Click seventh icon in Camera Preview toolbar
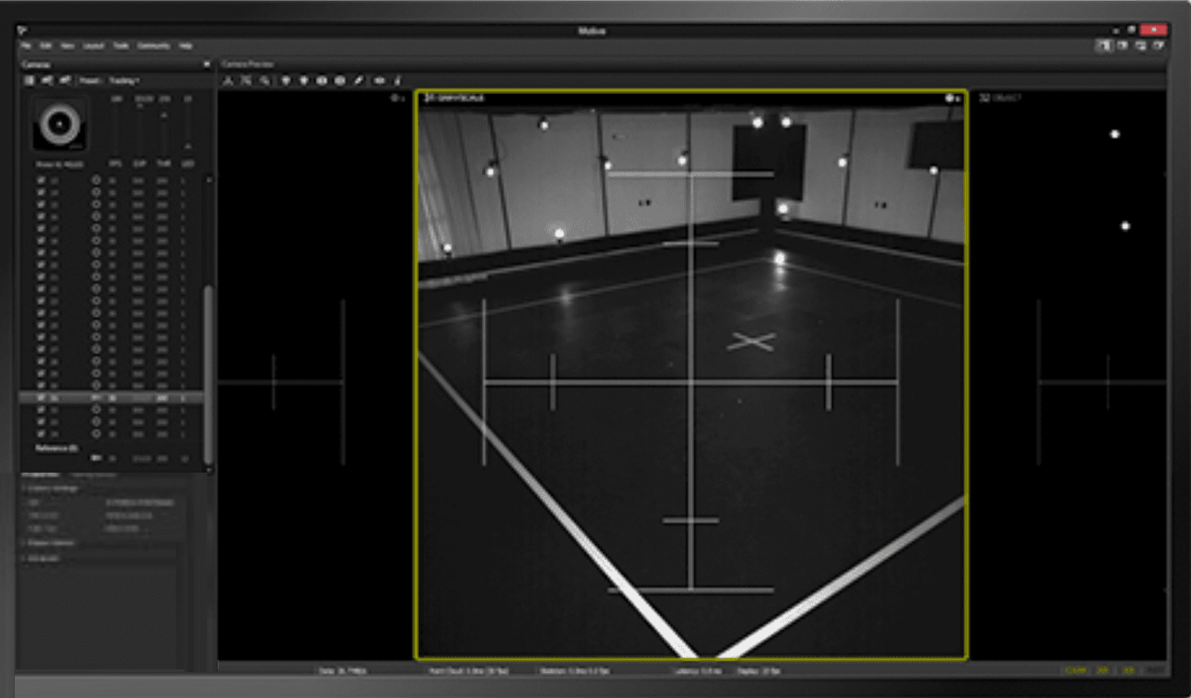The image size is (1191, 698). pos(341,81)
